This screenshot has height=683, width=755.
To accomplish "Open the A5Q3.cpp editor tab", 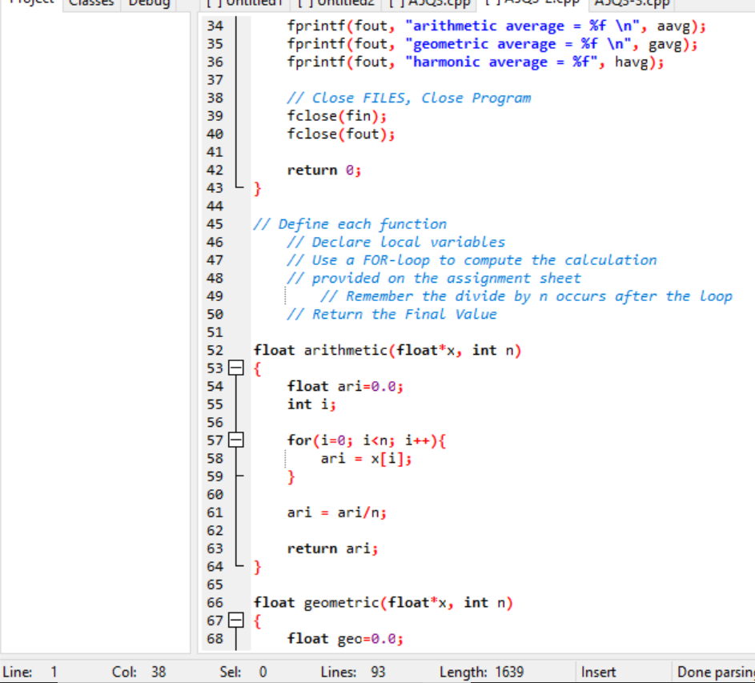I will (x=429, y=4).
